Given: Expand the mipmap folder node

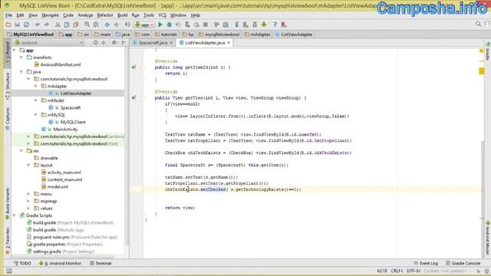Looking at the screenshot, I should (x=28, y=201).
